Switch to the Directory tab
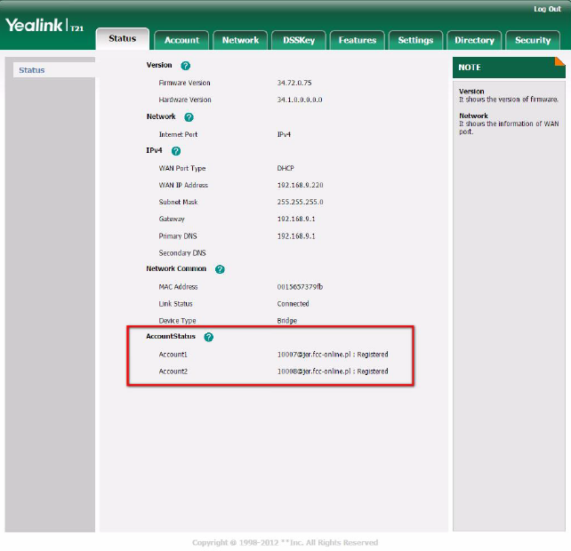The image size is (571, 551). tap(474, 40)
